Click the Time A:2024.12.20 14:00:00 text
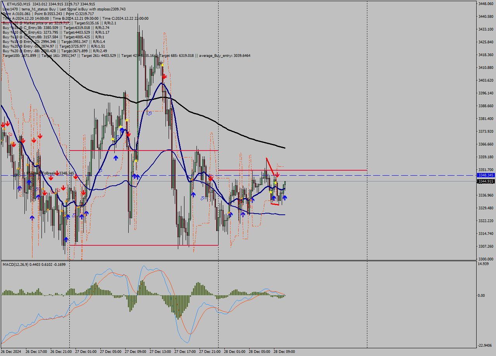The height and width of the screenshot is (356, 496). [x=26, y=18]
